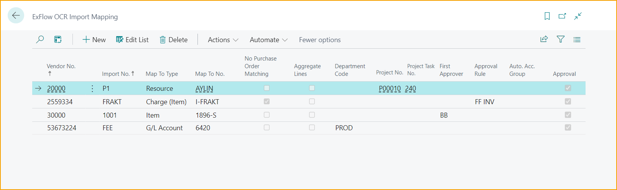Expand the Automate dropdown menu
This screenshot has height=190, width=617.
pos(268,40)
